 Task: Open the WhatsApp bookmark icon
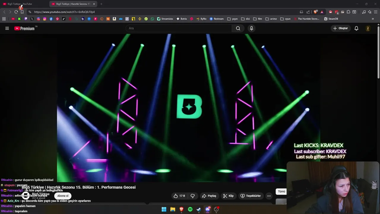(152, 19)
